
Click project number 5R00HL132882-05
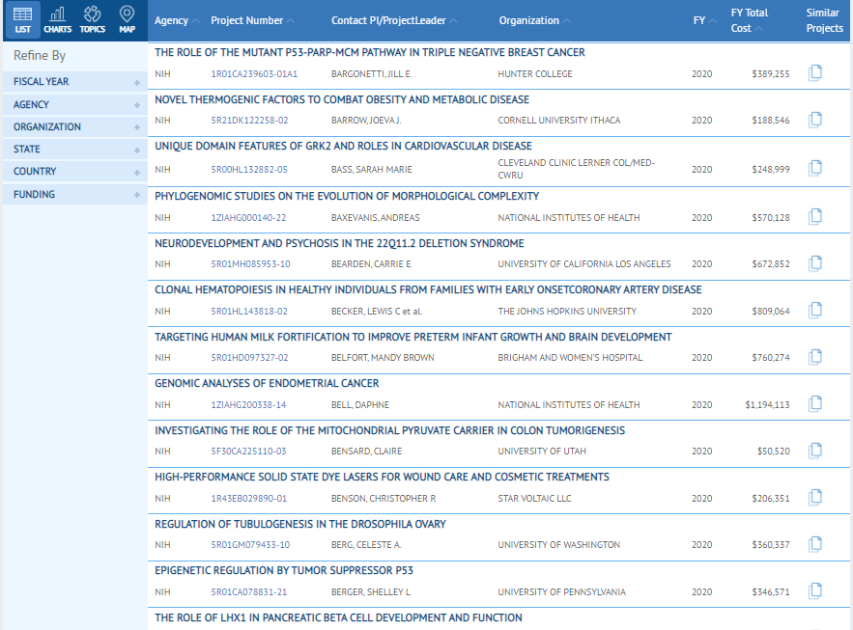pyautogui.click(x=249, y=170)
